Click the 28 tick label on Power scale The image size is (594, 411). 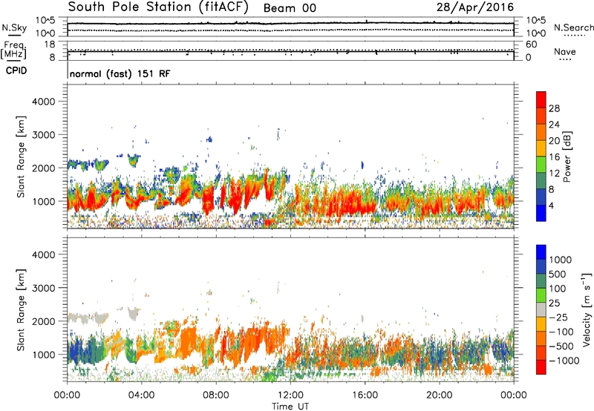(554, 108)
